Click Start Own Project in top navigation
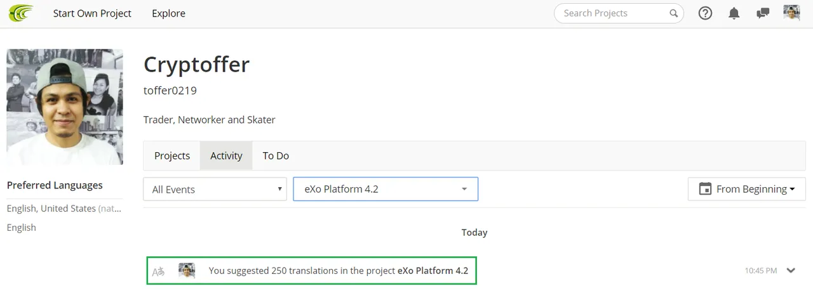Image resolution: width=813 pixels, height=300 pixels. click(x=92, y=13)
